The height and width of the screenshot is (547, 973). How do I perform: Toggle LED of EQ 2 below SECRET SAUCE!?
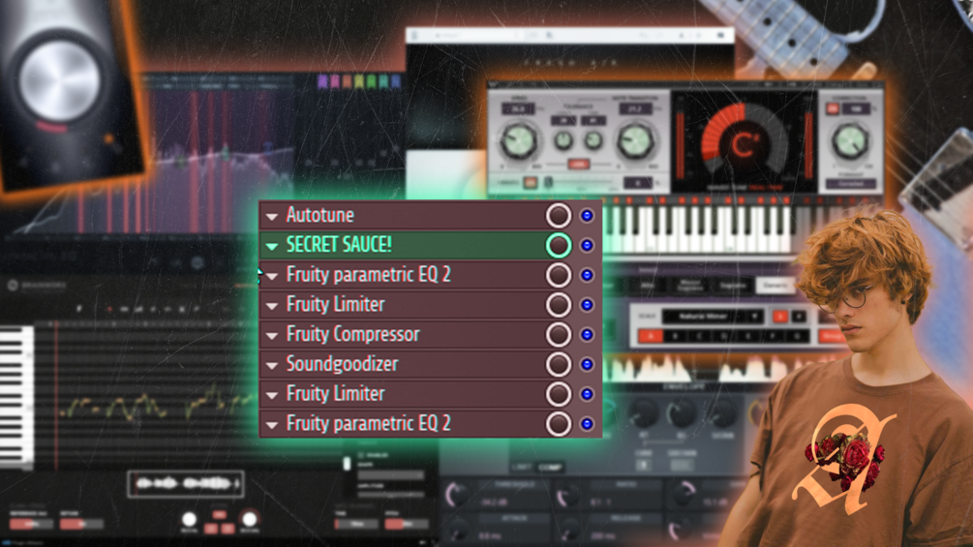click(587, 275)
